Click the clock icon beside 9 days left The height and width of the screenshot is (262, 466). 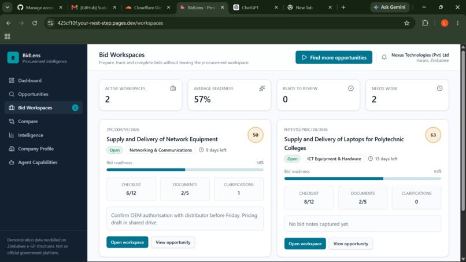pyautogui.click(x=201, y=150)
